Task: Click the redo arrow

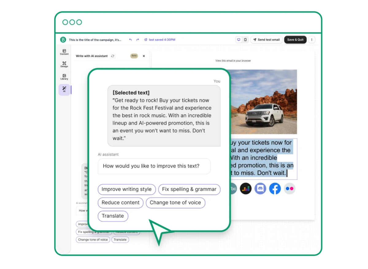Action: pyautogui.click(x=137, y=40)
